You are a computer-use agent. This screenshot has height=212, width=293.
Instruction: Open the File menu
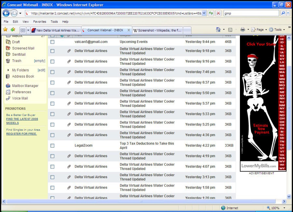coord(6,22)
